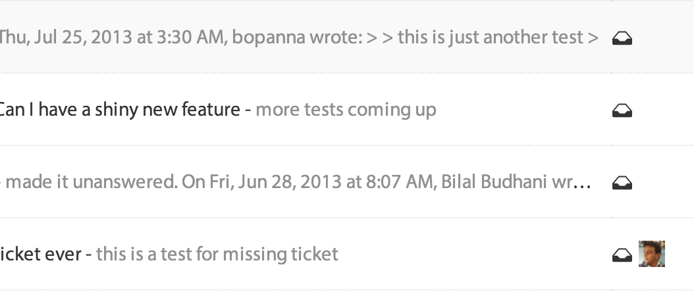Click inbox icon on the missing ticket row
The height and width of the screenshot is (292, 694).
622,256
